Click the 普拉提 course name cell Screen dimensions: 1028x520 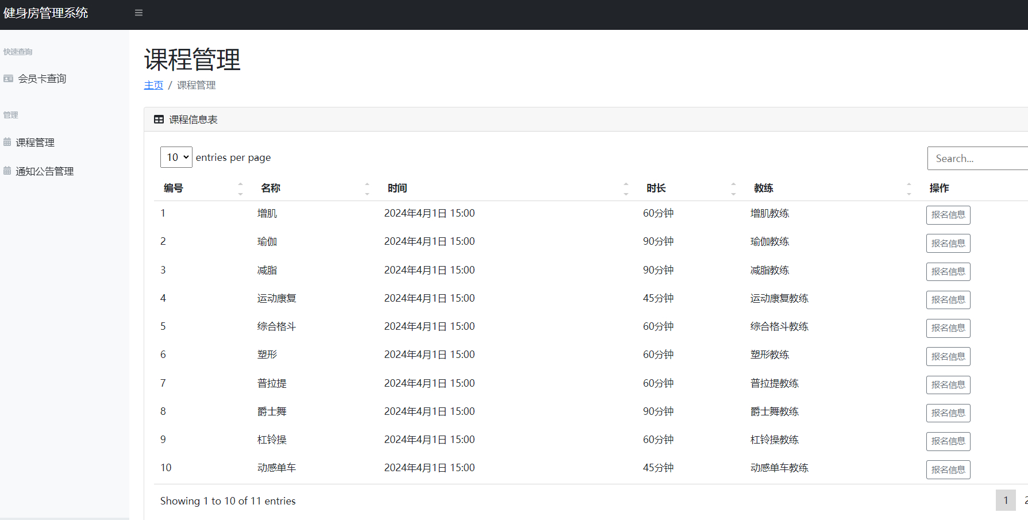pyautogui.click(x=272, y=383)
